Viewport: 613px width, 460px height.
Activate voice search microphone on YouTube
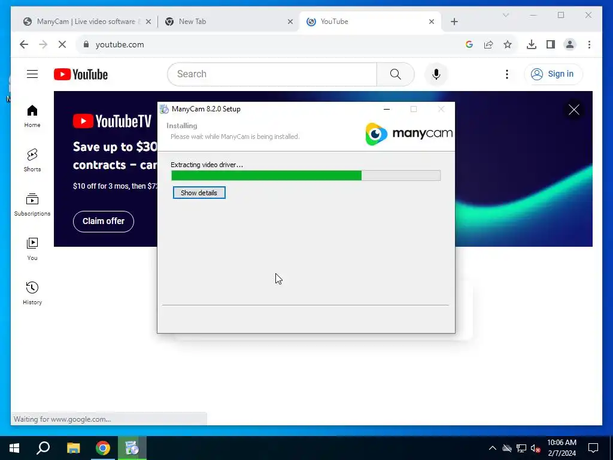click(x=436, y=74)
